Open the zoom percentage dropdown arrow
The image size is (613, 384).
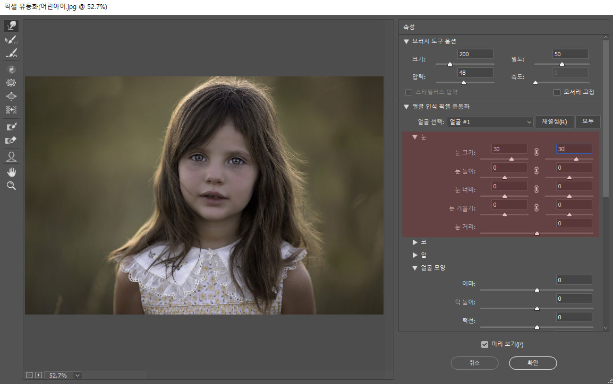(78, 376)
